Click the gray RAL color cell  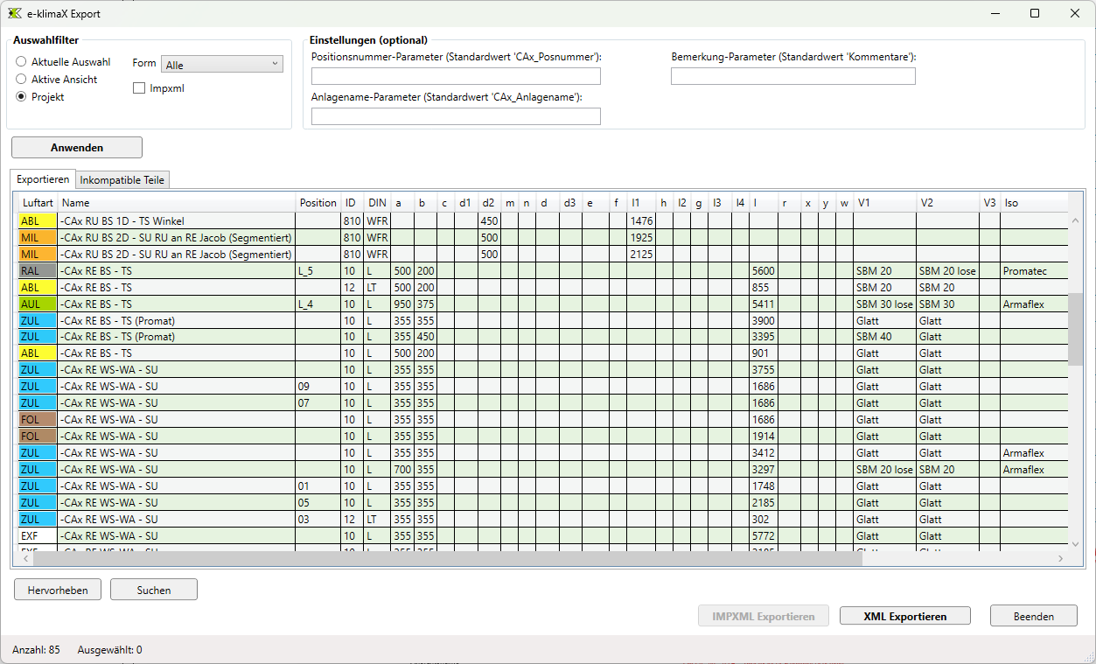click(x=37, y=271)
